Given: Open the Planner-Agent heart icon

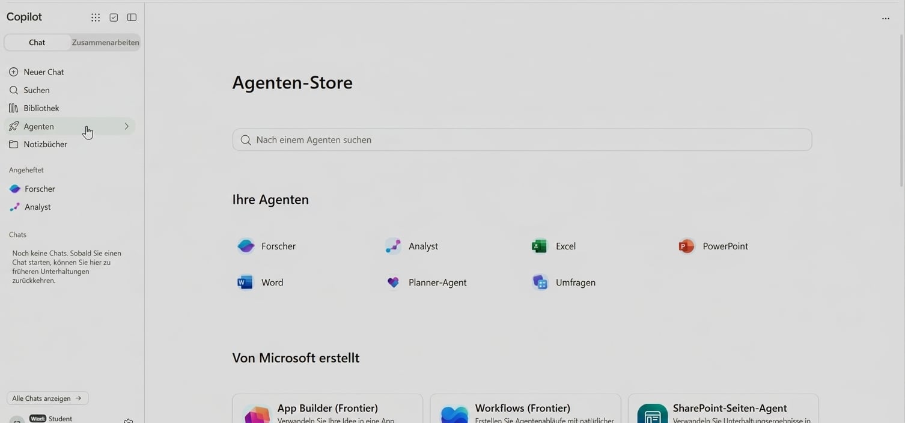Looking at the screenshot, I should coord(393,282).
